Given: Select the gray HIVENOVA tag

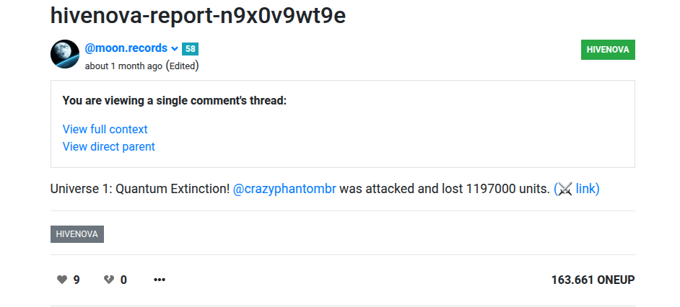Looking at the screenshot, I should coord(77,234).
